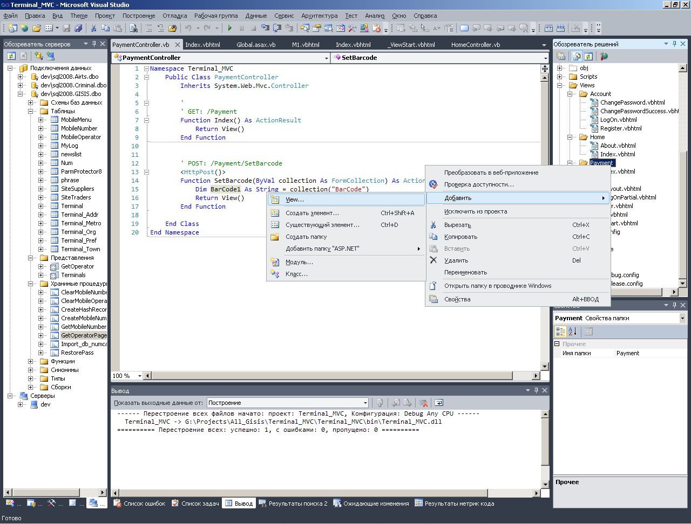Click the Open File folder icon
This screenshot has width=691, height=524.
click(37, 28)
